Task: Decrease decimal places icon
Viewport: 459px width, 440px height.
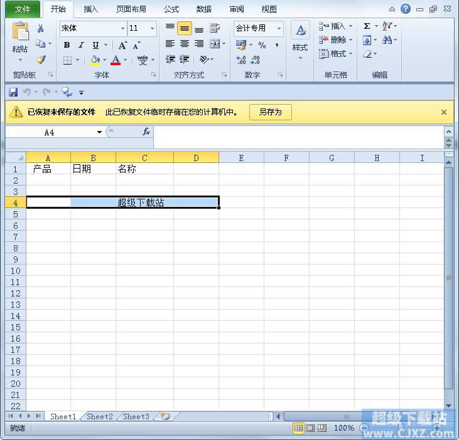Action: tap(255, 60)
